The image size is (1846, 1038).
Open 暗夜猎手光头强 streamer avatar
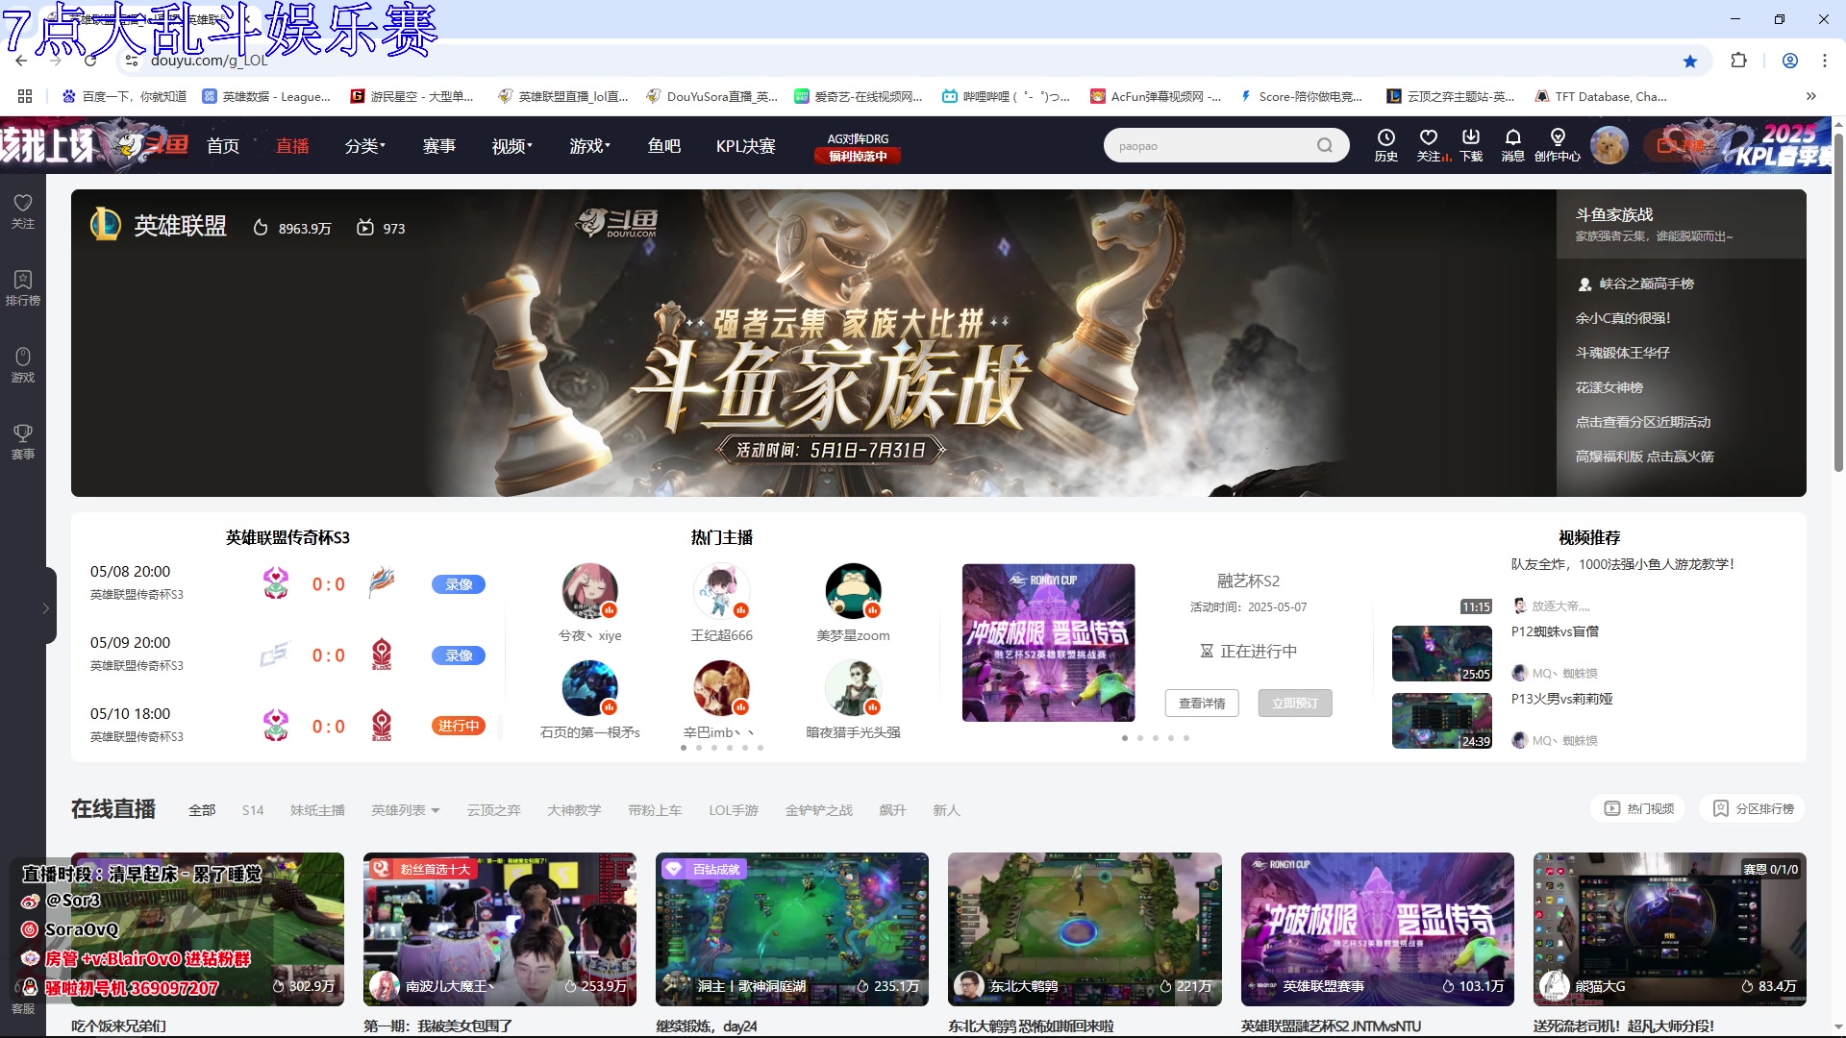tap(853, 688)
